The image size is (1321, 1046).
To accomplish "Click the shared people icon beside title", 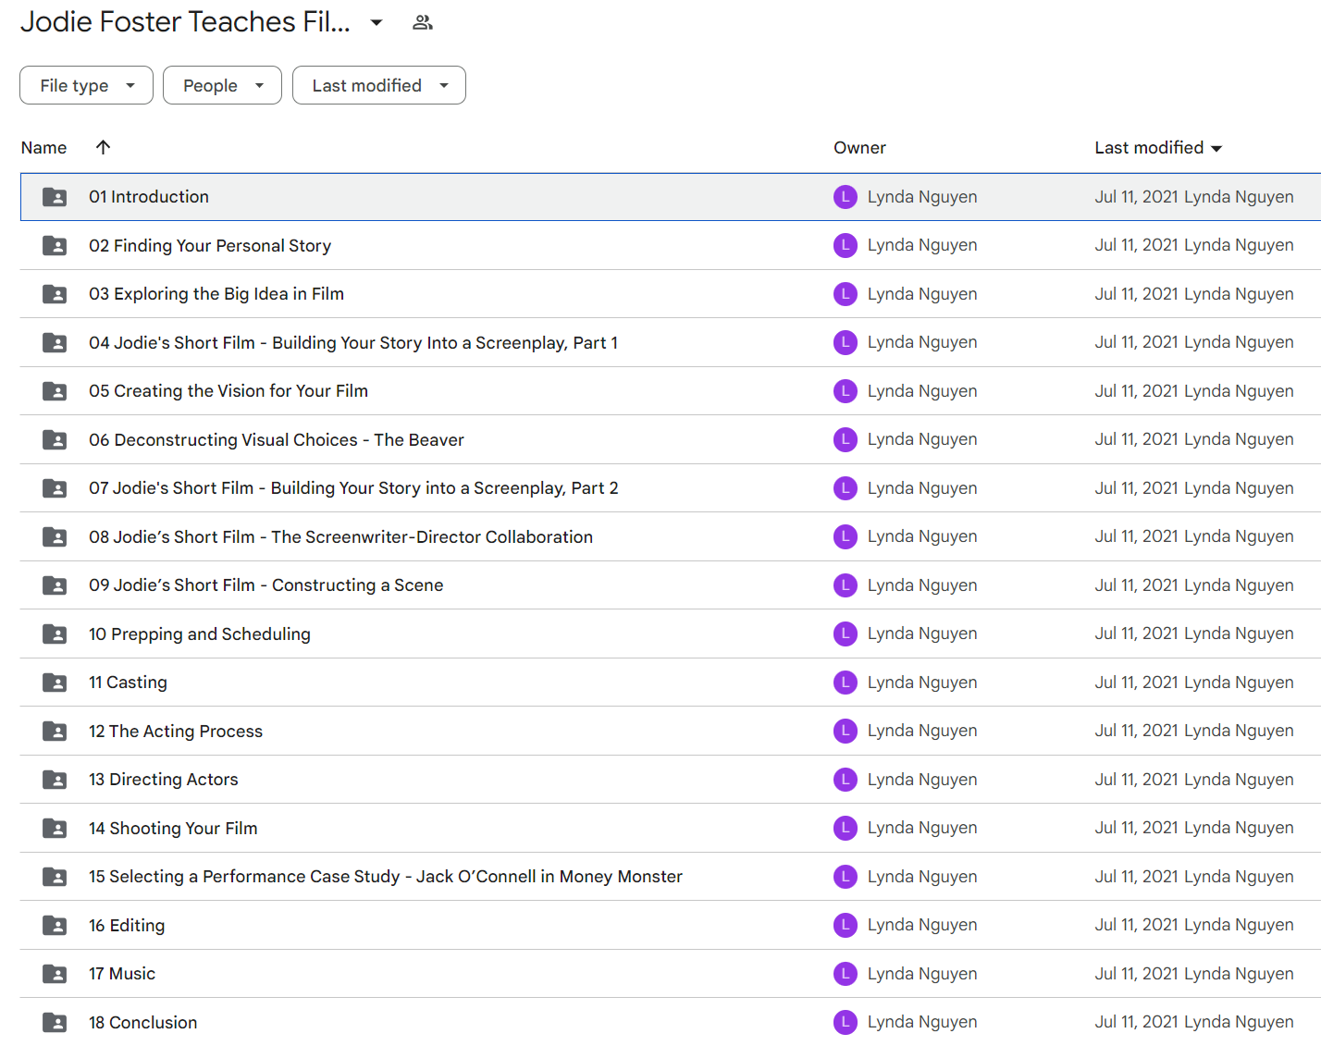I will coord(423,22).
